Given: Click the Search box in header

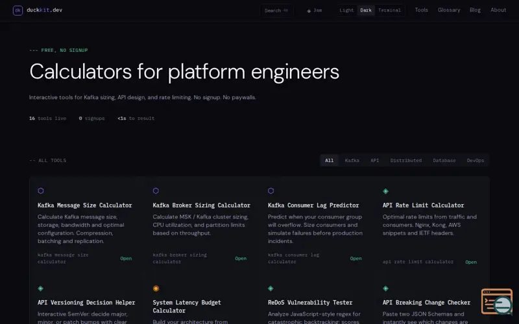Looking at the screenshot, I should coord(277,10).
